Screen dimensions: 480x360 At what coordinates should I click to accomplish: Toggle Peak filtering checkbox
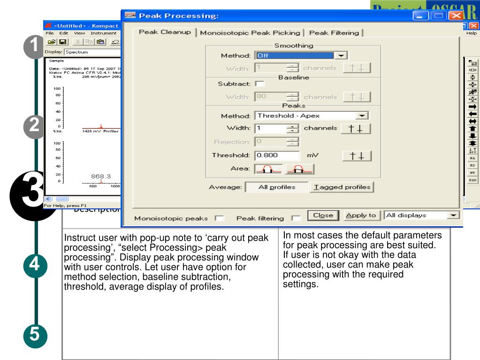pos(296,218)
